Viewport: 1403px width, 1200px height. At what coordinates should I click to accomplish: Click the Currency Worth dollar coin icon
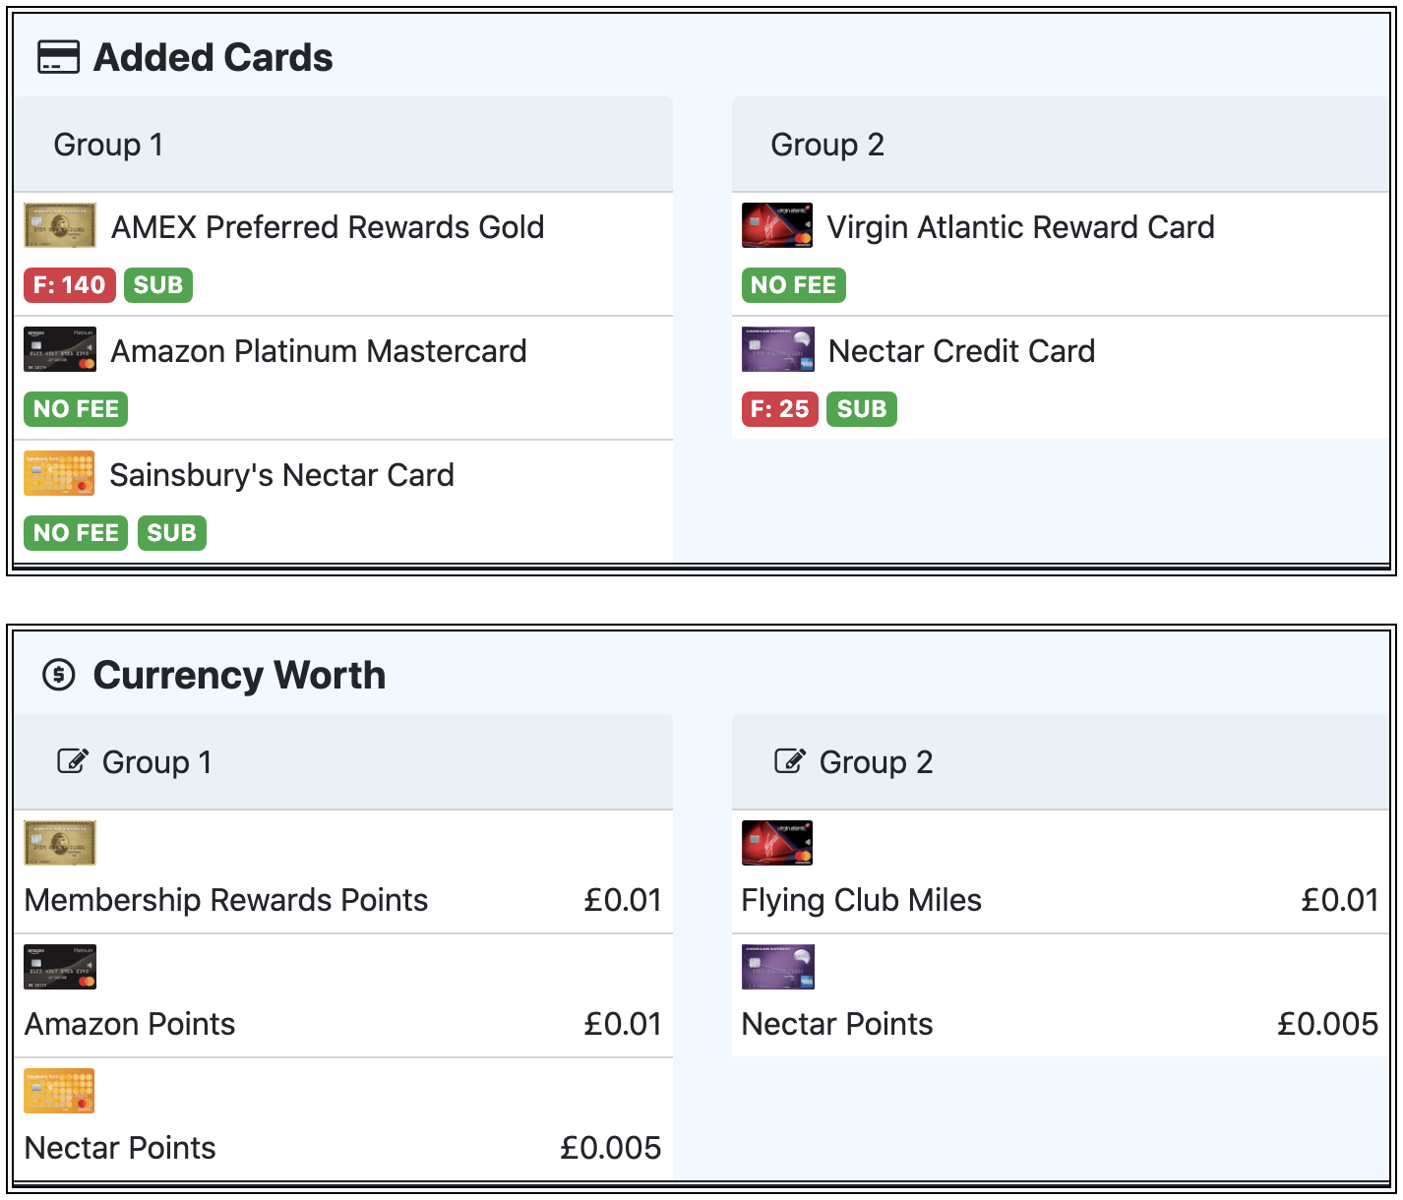(59, 675)
